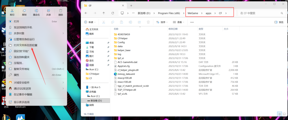Select 打开 in the context menu

click(36, 21)
